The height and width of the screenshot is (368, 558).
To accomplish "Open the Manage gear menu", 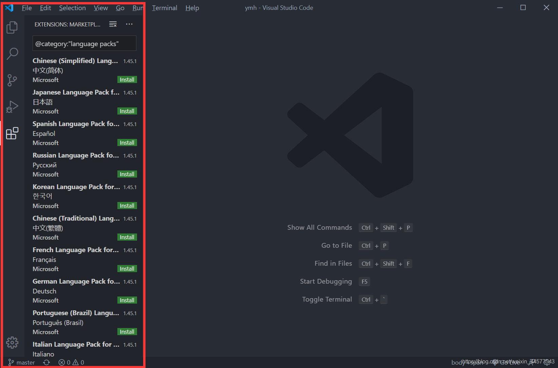I will click(x=12, y=343).
